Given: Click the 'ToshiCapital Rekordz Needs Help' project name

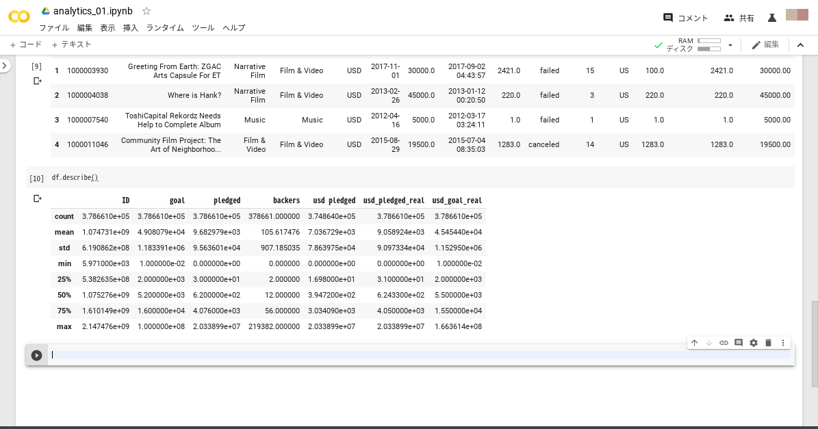Looking at the screenshot, I should click(x=172, y=120).
